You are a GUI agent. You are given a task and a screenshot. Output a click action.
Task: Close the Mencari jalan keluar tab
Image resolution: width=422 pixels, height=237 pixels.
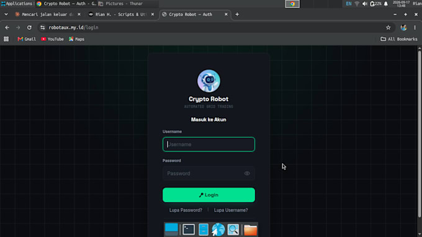[79, 14]
